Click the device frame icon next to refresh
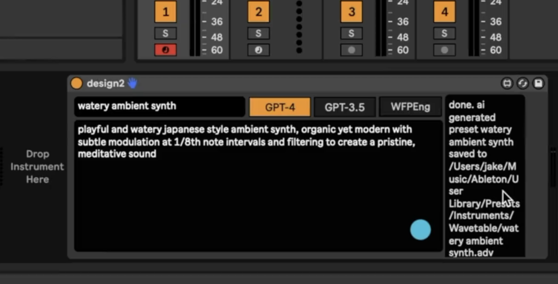558x284 pixels. (507, 83)
